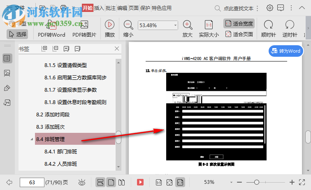
Task: Enable continuous page scrolling layout
Action: pos(100,182)
